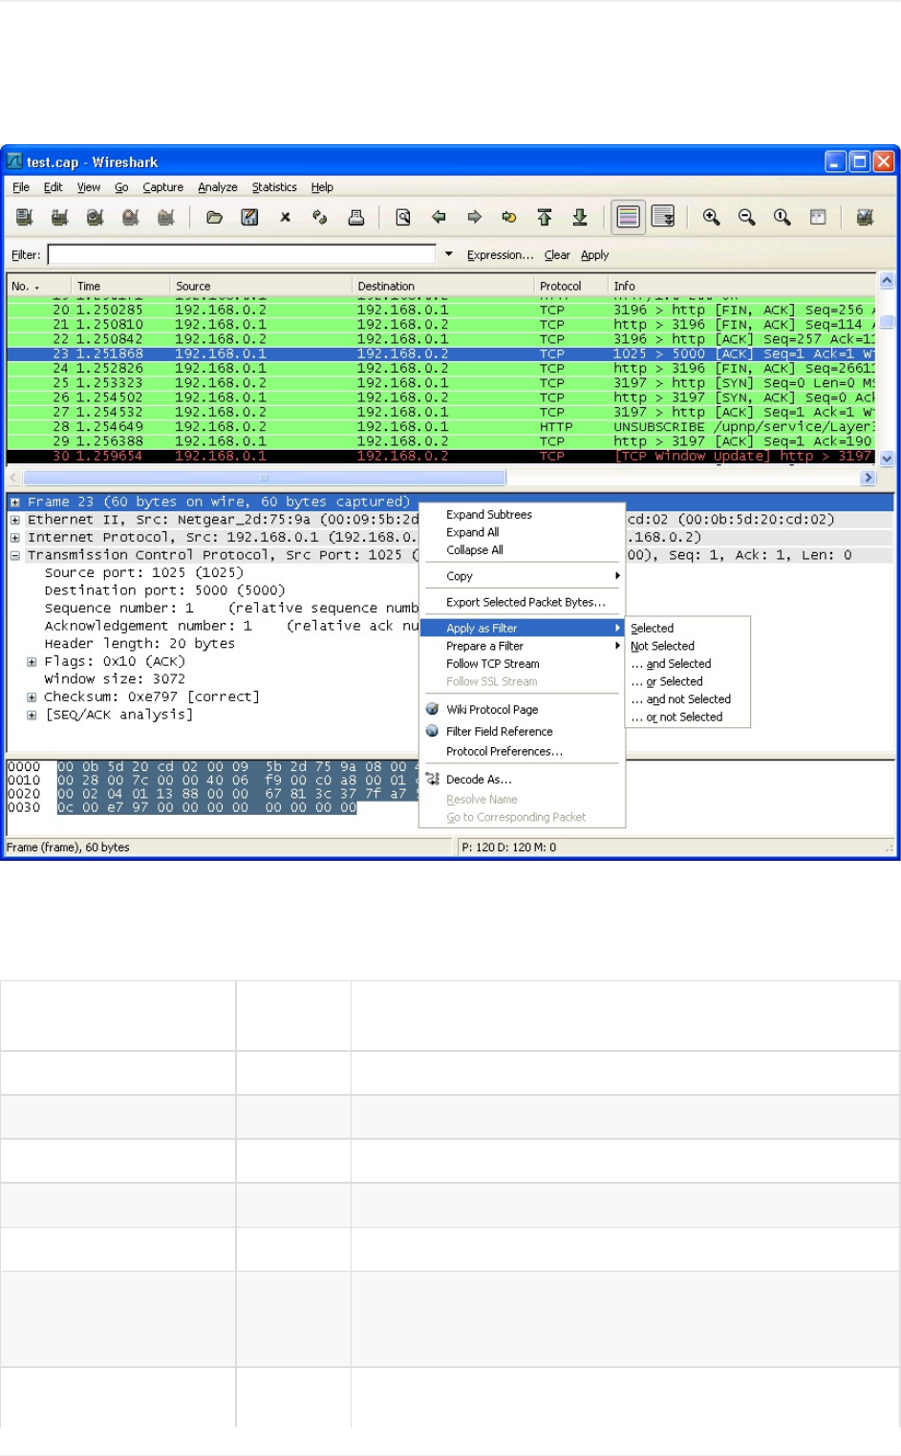Go back in packet history arrow

[439, 218]
